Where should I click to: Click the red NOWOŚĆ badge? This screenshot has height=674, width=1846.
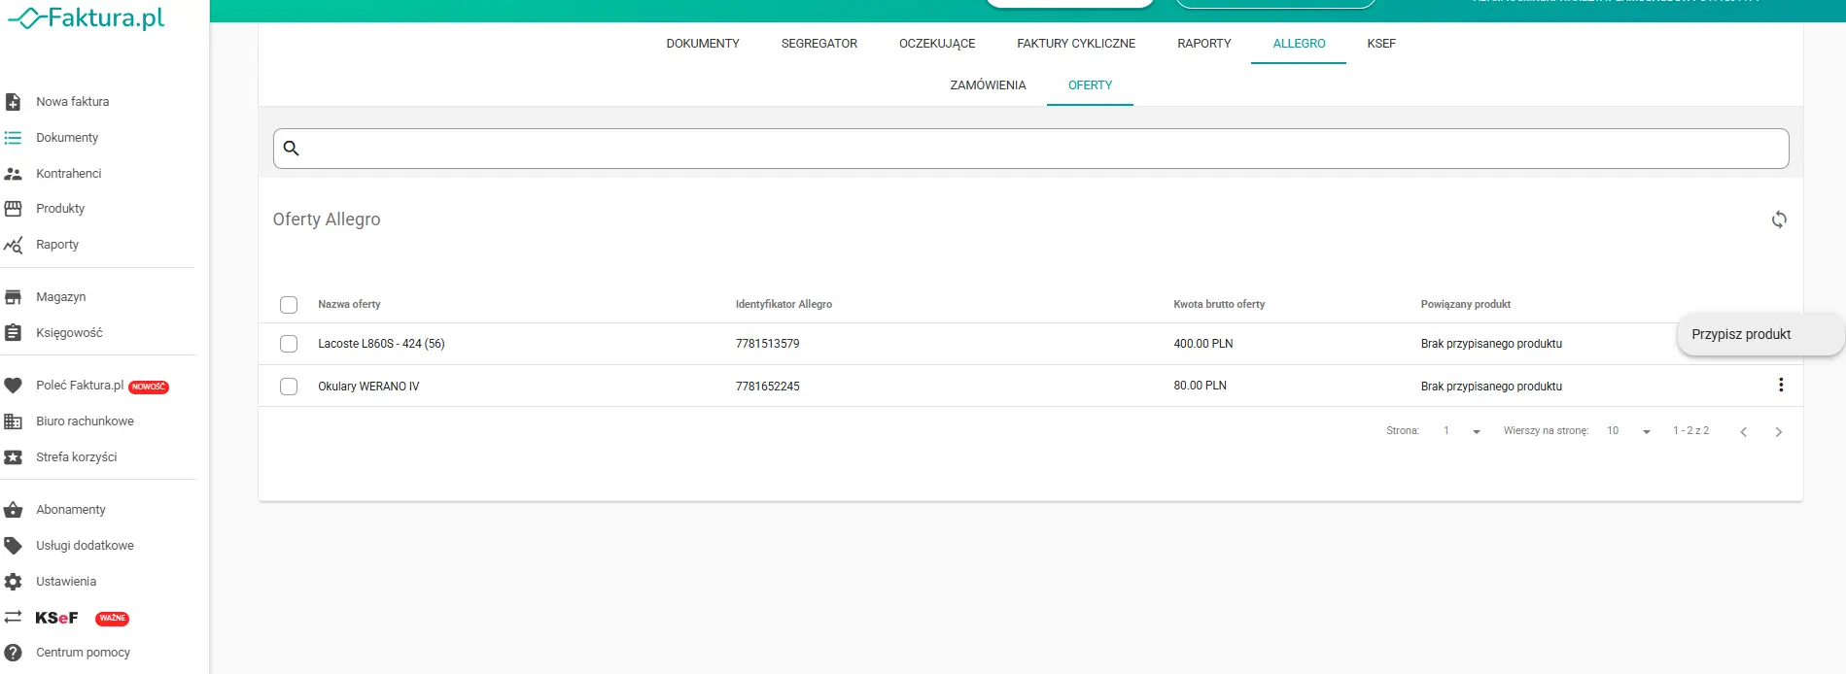[x=149, y=387]
